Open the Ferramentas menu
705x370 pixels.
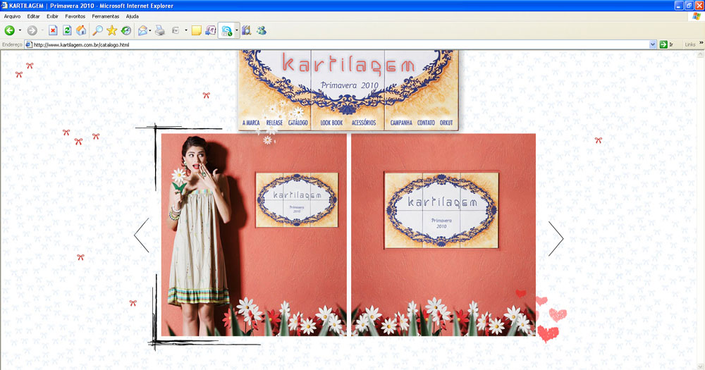(x=106, y=16)
